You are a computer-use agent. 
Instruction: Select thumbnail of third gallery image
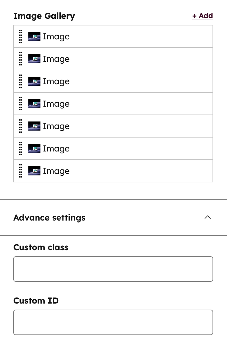tap(34, 81)
